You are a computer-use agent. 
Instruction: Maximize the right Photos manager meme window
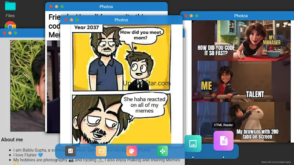tap(197, 16)
